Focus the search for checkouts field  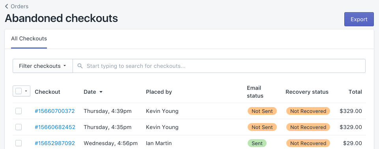219,66
